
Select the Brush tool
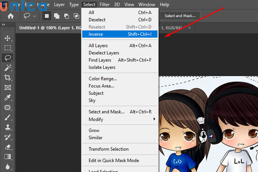7,117
